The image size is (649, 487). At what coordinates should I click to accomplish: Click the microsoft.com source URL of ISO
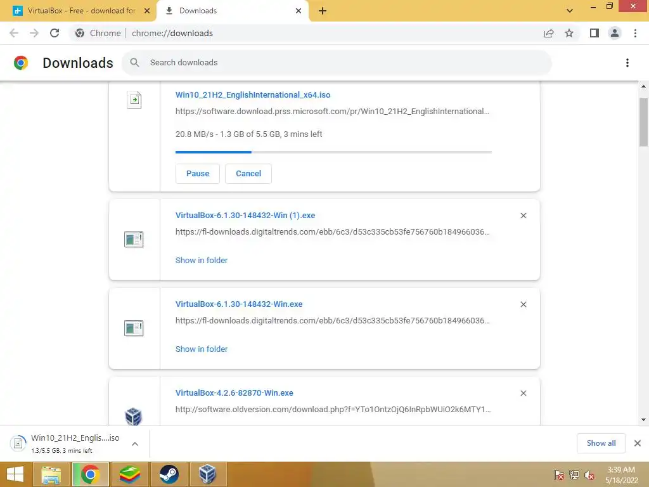coord(332,112)
